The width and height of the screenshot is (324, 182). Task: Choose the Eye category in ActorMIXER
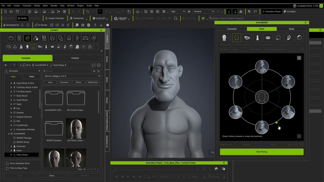[x=247, y=38]
